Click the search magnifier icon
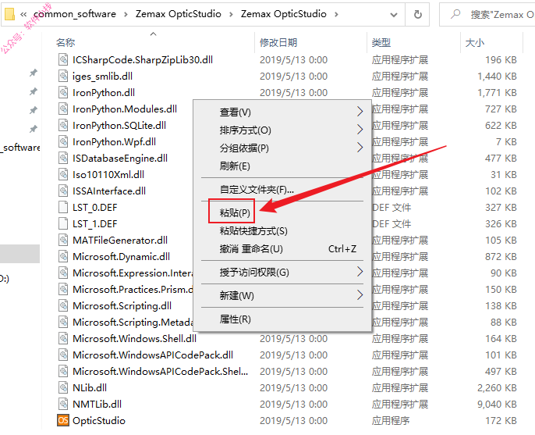This screenshot has height=435, width=535. click(x=455, y=14)
